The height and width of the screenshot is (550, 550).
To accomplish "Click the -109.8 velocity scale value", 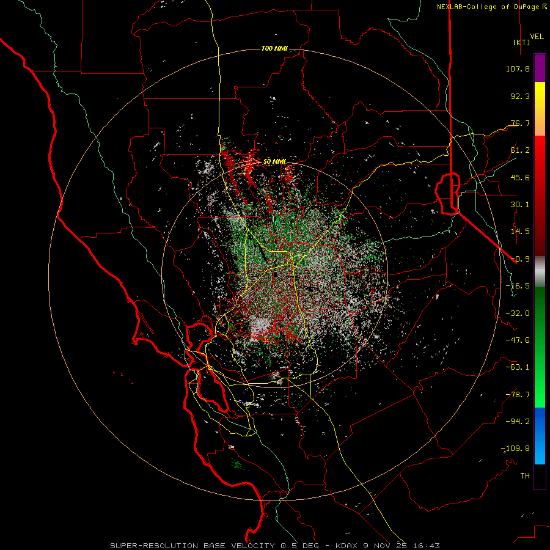I will click(515, 449).
